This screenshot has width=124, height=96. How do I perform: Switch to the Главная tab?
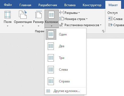click(25, 5)
